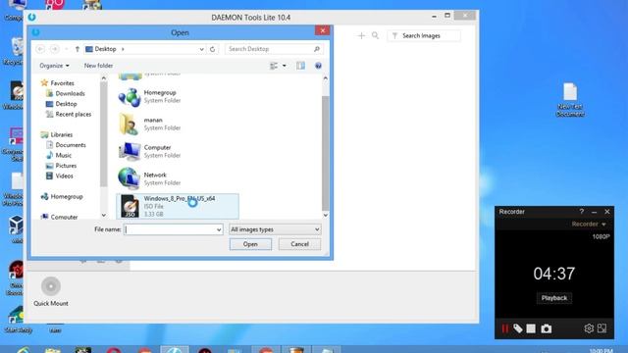The image size is (628, 353).
Task: Click the search icon in DAEMON Tools
Action: [375, 35]
